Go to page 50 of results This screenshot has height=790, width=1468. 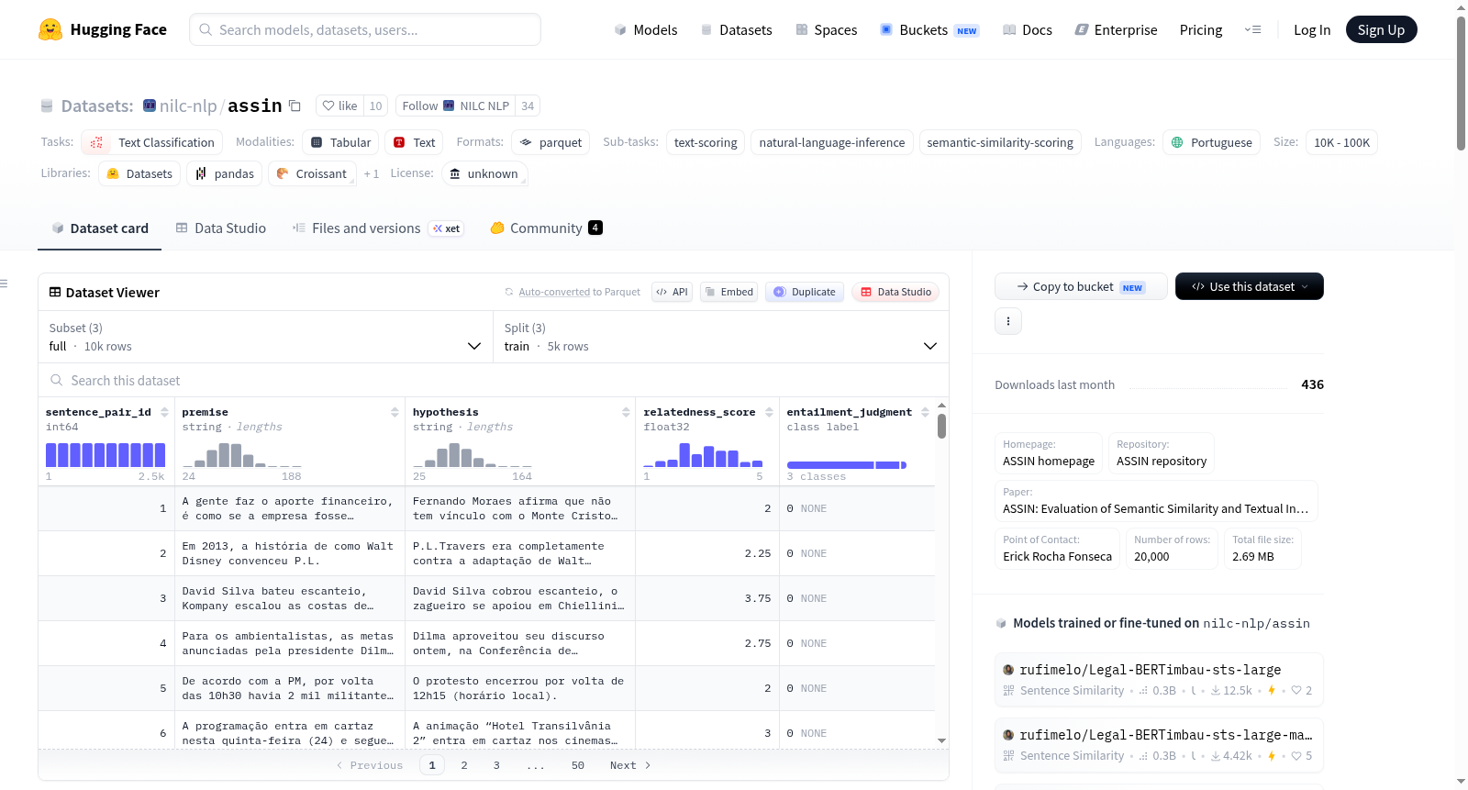pos(578,765)
